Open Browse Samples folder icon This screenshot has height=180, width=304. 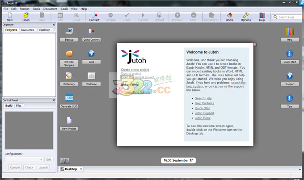coord(69,53)
